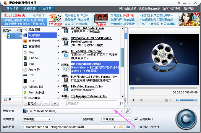Browse output folder with yellow folder icon
This screenshot has height=133, width=201.
coord(121,127)
